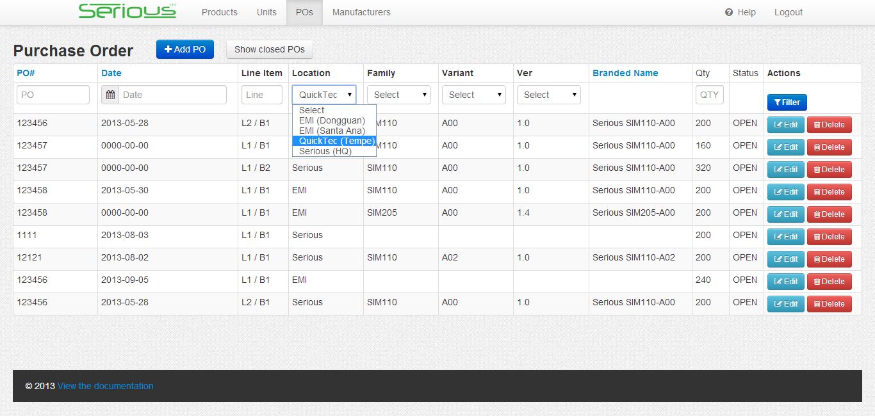875x416 pixels.
Task: Click Edit for PO 123456 first row
Action: (x=786, y=125)
